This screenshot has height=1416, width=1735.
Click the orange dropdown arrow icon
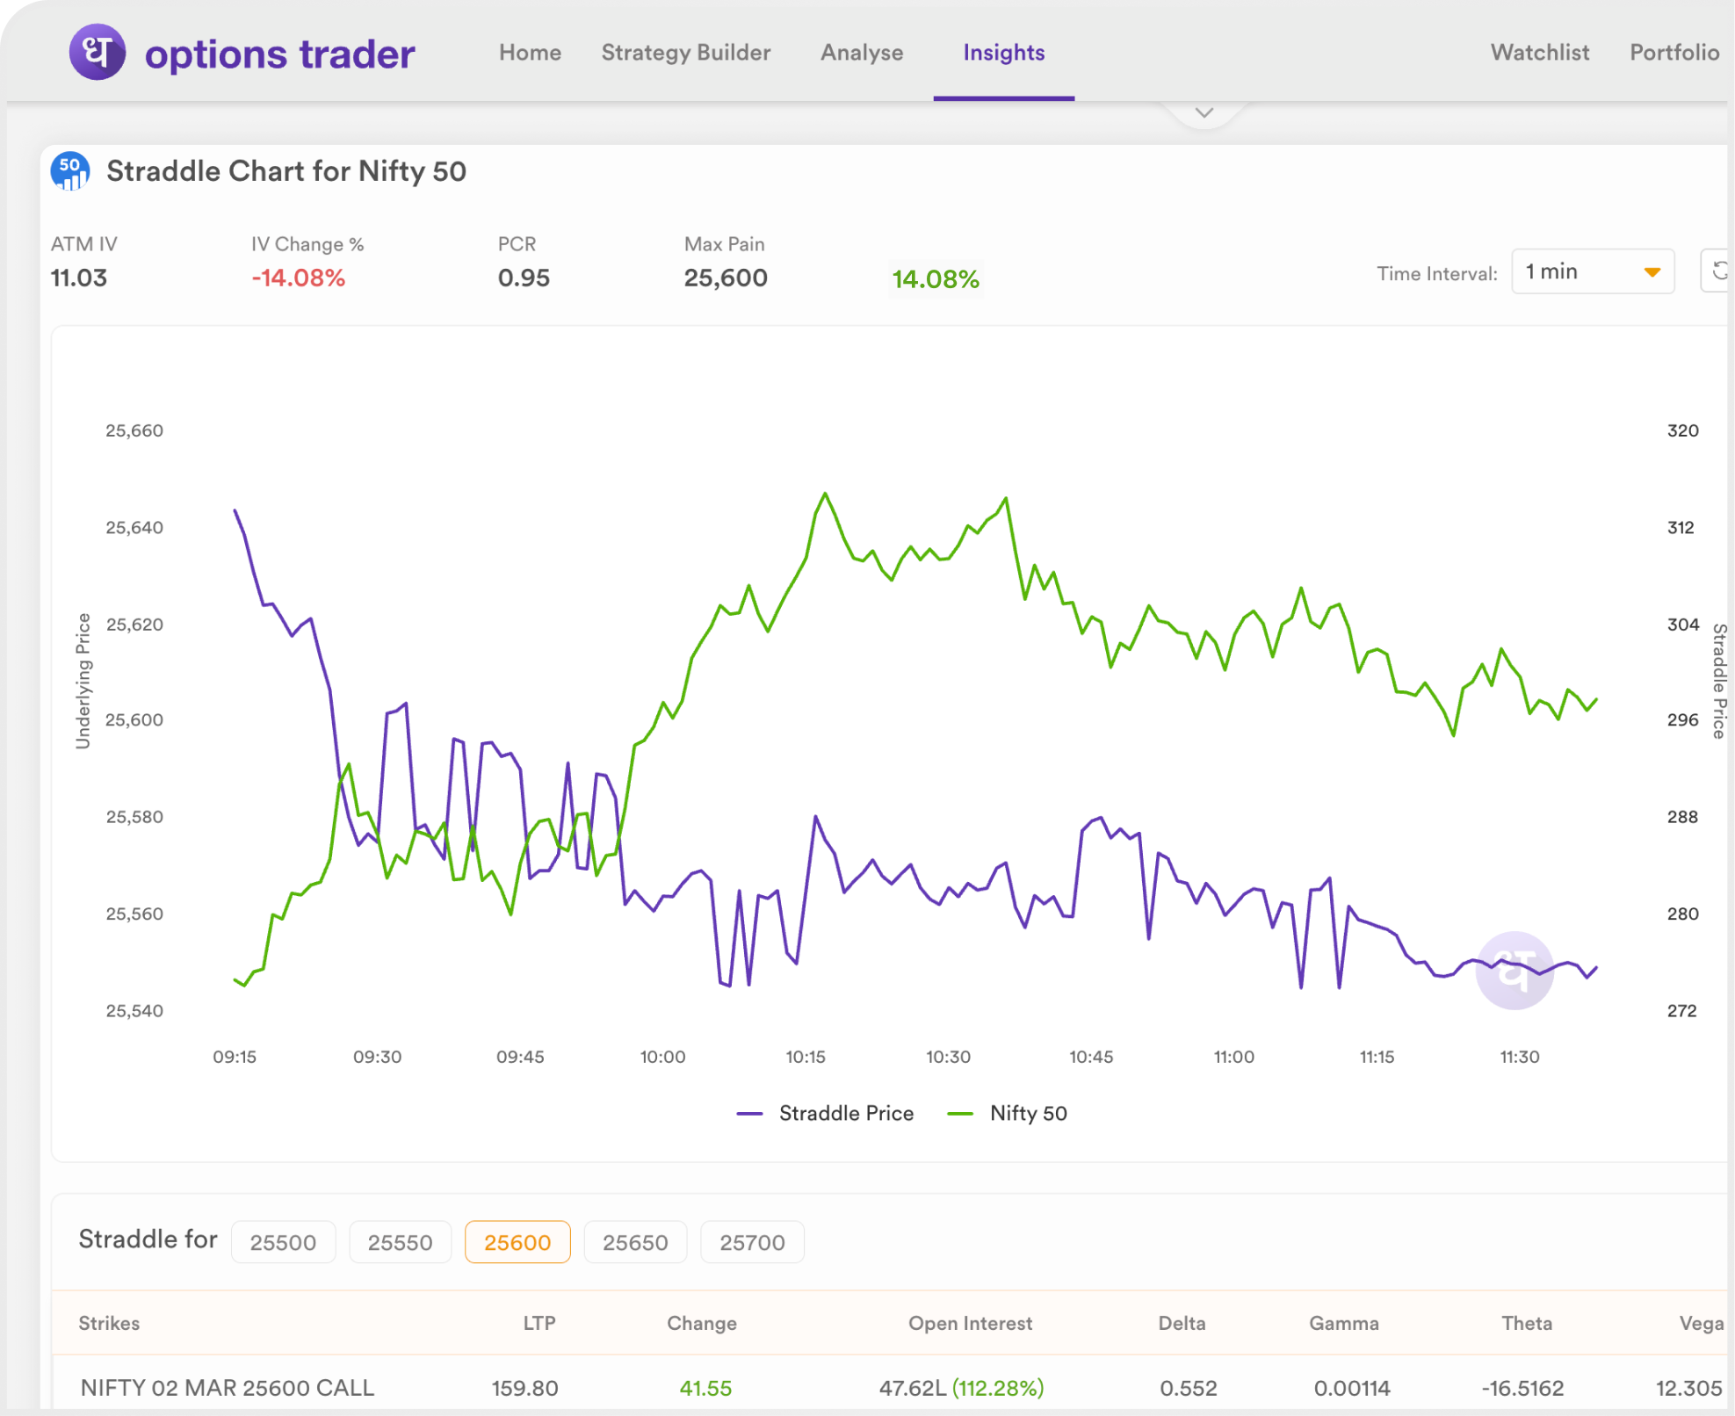point(1652,272)
